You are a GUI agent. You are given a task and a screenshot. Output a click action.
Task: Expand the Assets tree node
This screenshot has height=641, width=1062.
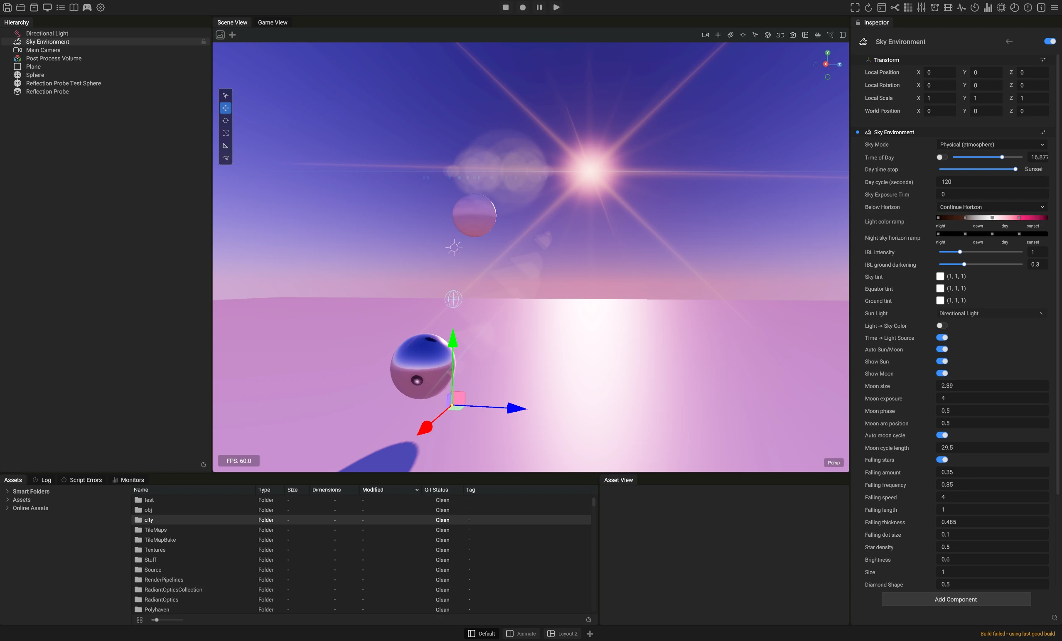tap(7, 500)
